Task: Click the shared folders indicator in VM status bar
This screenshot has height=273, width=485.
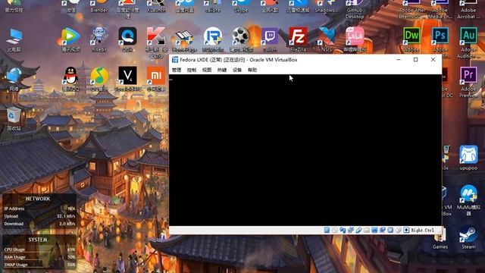Action: pos(367,230)
